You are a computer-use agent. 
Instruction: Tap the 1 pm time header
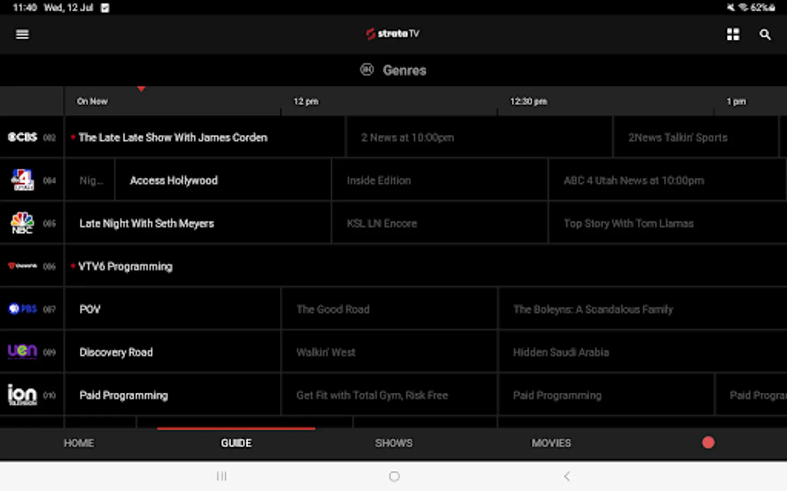pyautogui.click(x=736, y=101)
